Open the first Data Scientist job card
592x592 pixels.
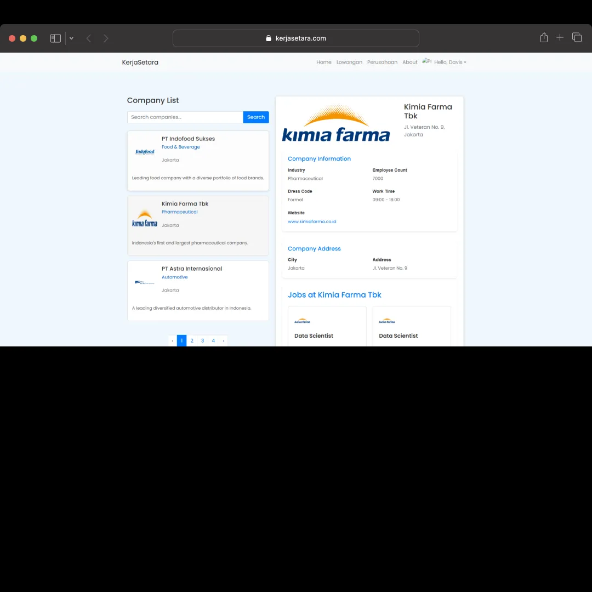click(327, 326)
